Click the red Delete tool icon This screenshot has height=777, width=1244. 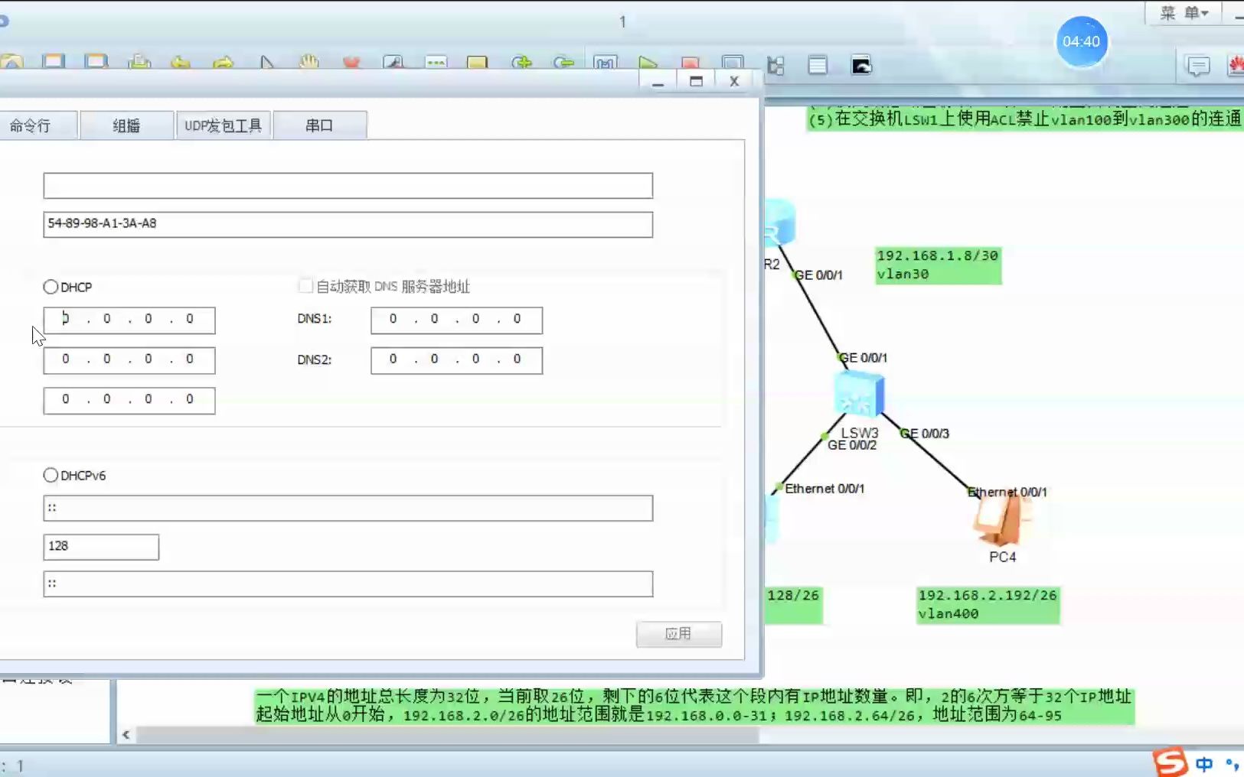point(351,62)
